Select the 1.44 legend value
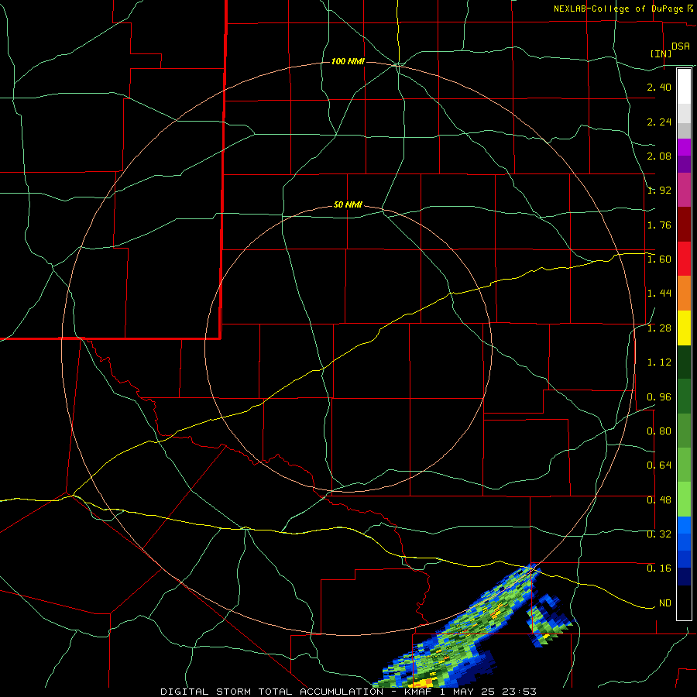The height and width of the screenshot is (697, 697). point(659,294)
